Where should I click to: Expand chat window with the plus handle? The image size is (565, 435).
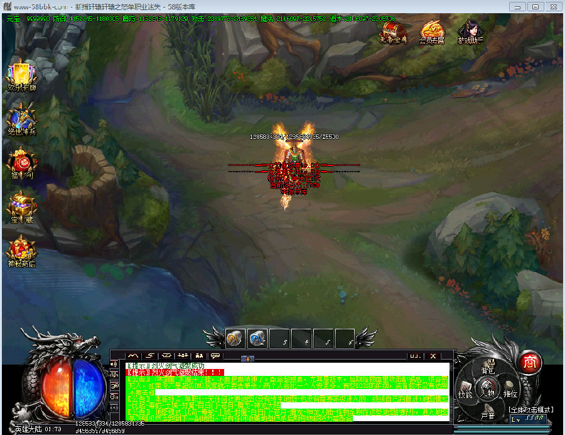tap(247, 359)
